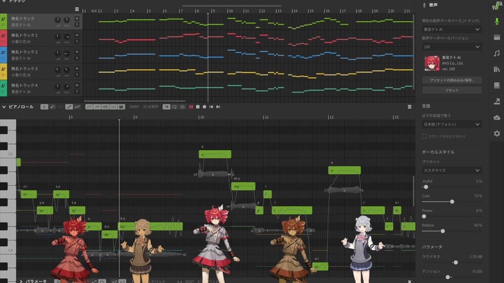Select the green note 'a' at top
The width and height of the screenshot is (504, 283).
click(x=215, y=154)
